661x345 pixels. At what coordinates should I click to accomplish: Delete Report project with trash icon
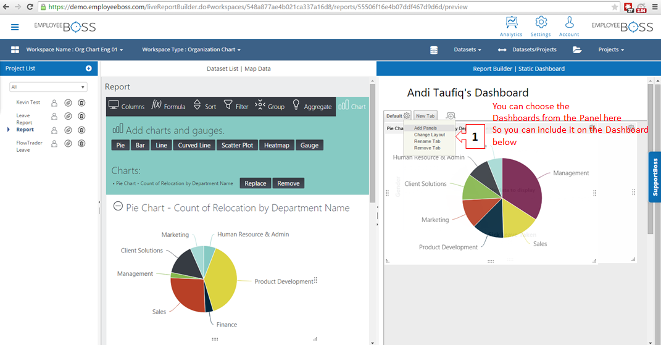[x=82, y=130]
